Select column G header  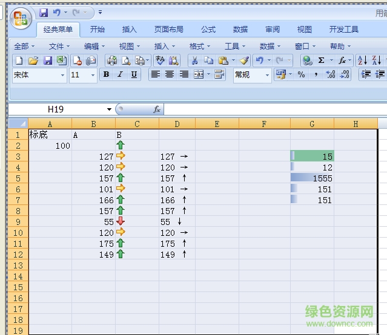(312, 124)
